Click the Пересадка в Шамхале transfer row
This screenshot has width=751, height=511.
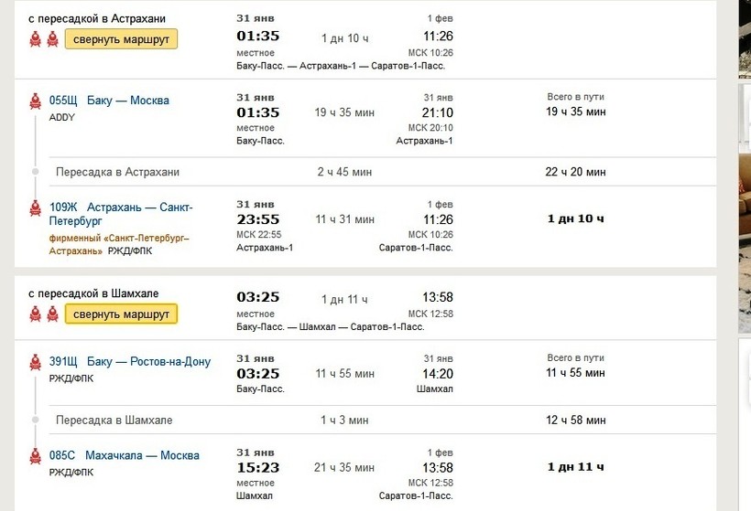tap(114, 421)
